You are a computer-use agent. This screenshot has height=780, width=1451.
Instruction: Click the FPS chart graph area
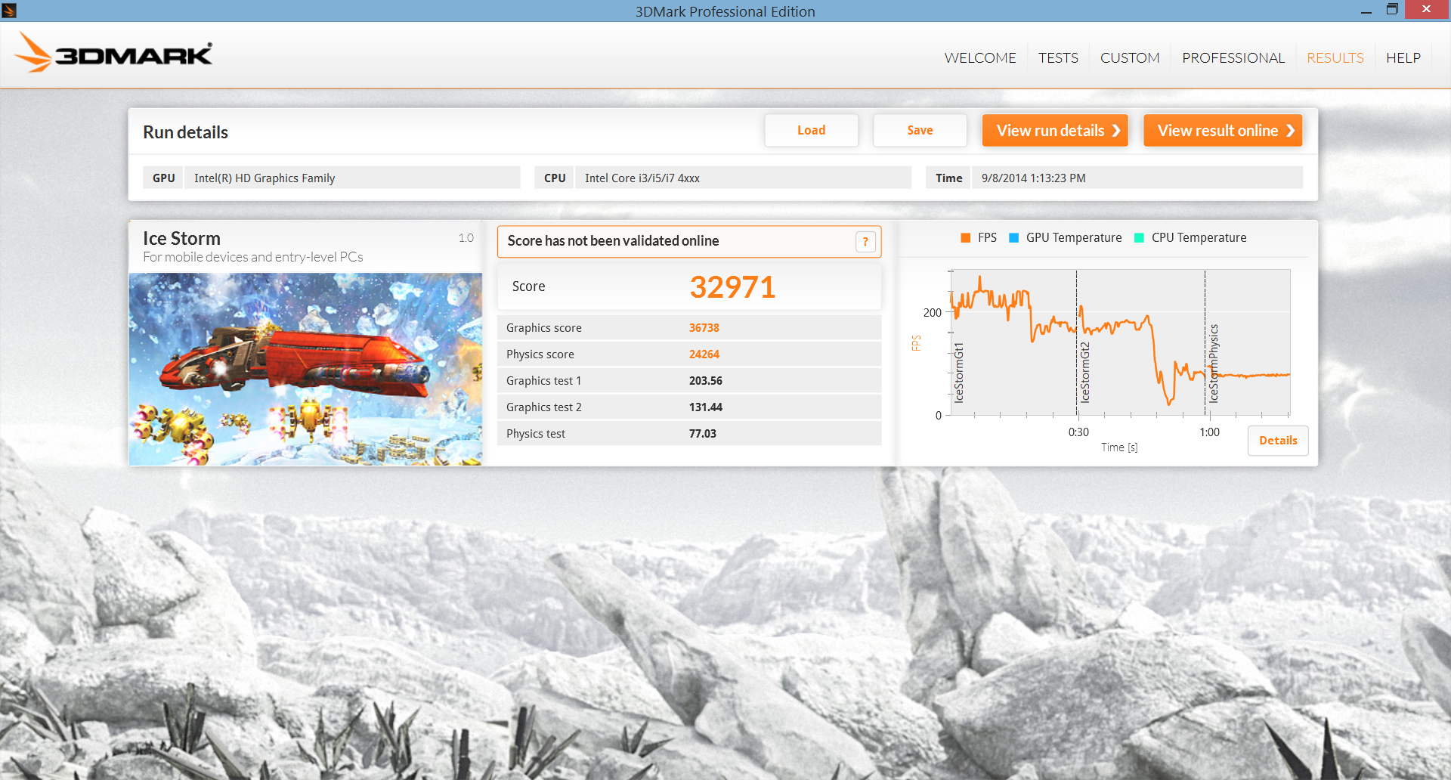click(1120, 342)
